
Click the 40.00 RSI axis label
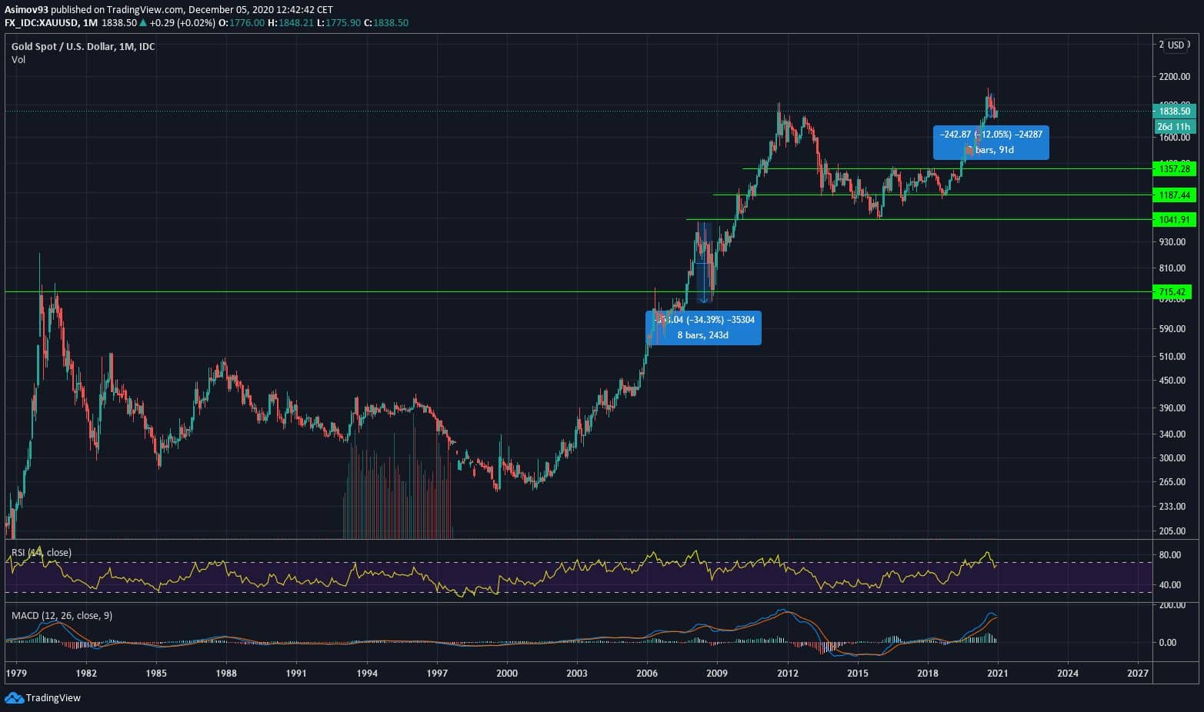(x=1170, y=585)
